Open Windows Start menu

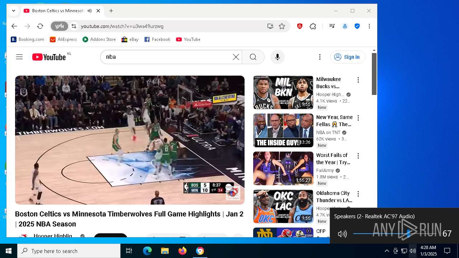(x=9, y=251)
